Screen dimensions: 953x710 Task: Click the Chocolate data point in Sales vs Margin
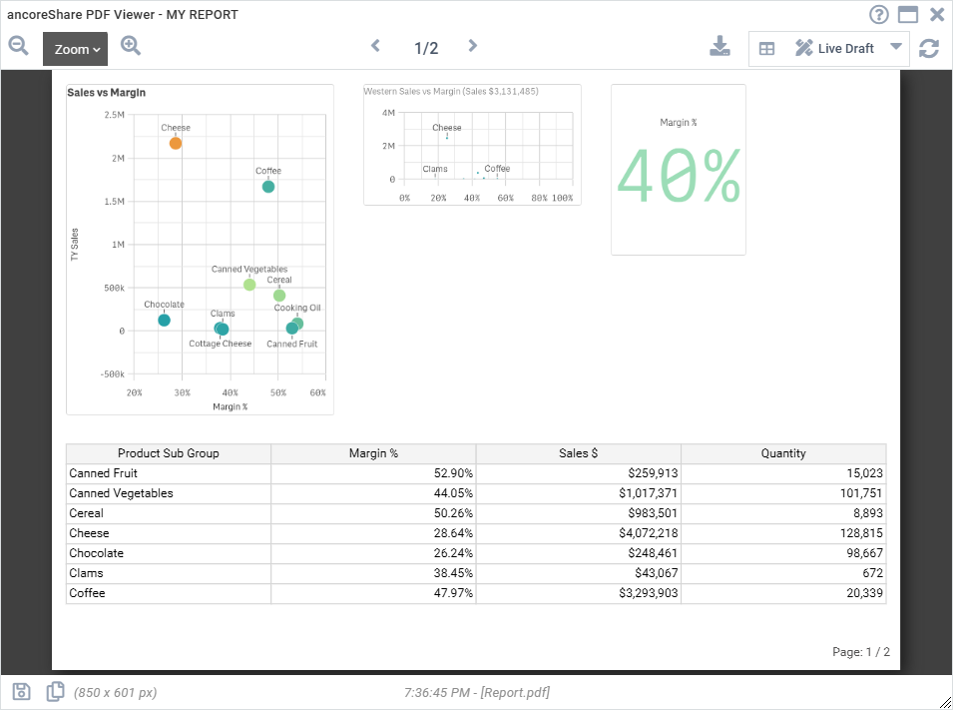[164, 320]
